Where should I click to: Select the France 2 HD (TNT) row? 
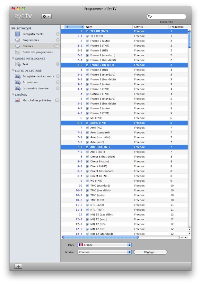point(124,65)
